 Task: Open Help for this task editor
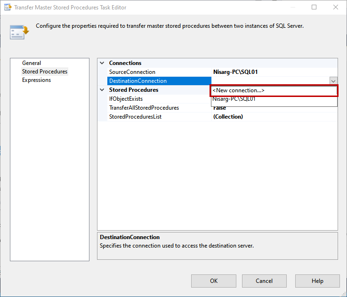tap(317, 281)
